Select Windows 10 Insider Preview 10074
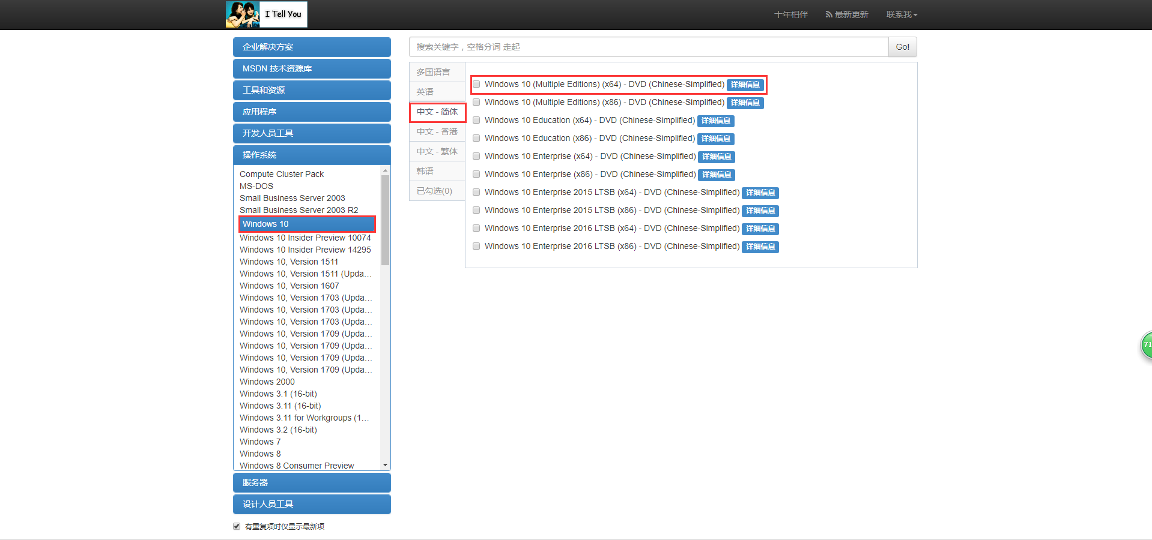The height and width of the screenshot is (540, 1152). click(x=305, y=238)
